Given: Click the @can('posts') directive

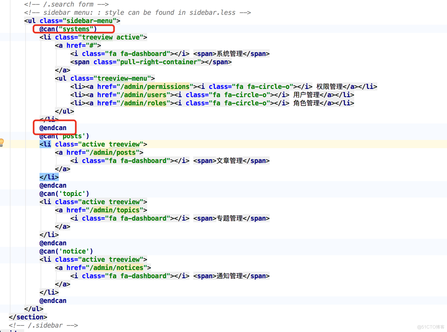Looking at the screenshot, I should tap(64, 136).
